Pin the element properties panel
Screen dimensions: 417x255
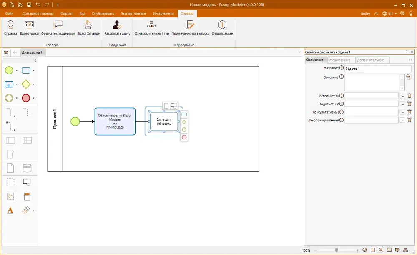(406, 52)
